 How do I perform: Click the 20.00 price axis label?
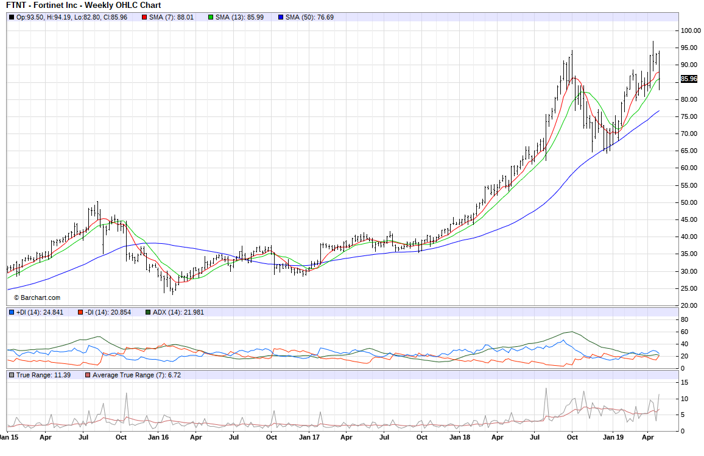689,305
